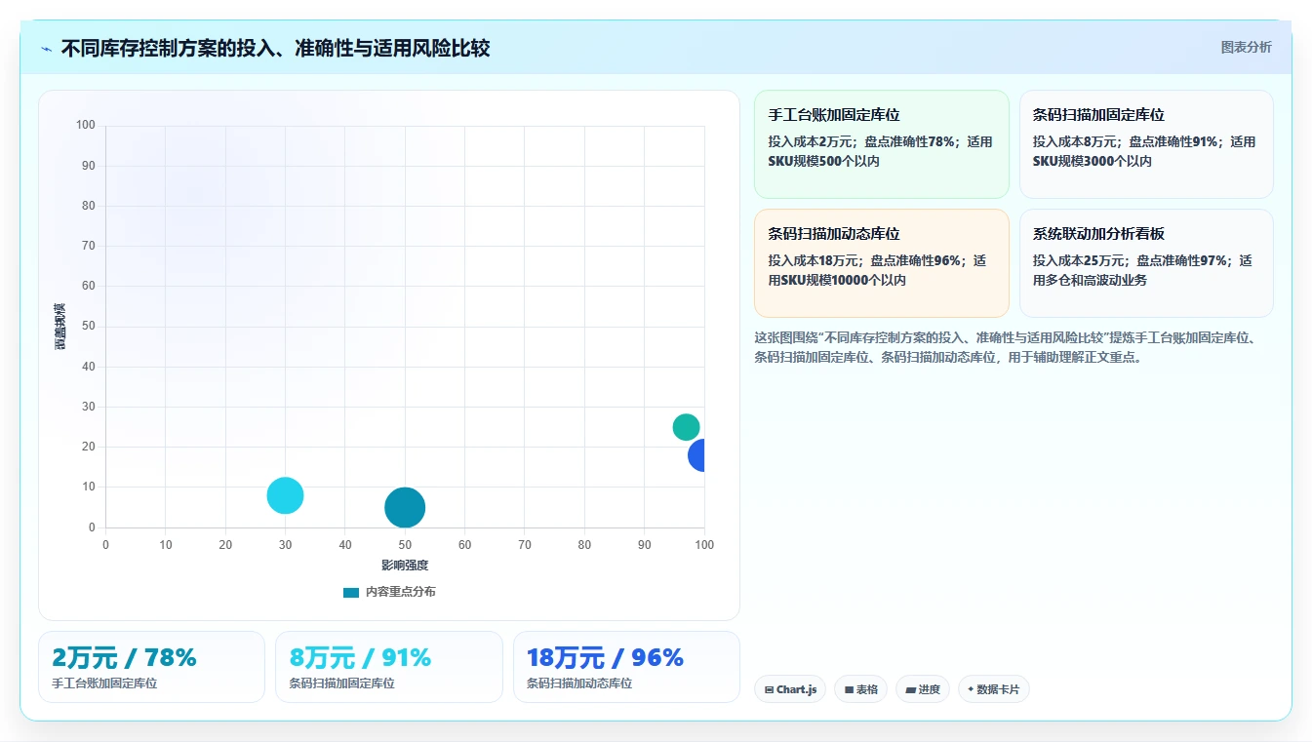Select the 数据卡片 tag chip
This screenshot has width=1312, height=742.
click(x=993, y=689)
